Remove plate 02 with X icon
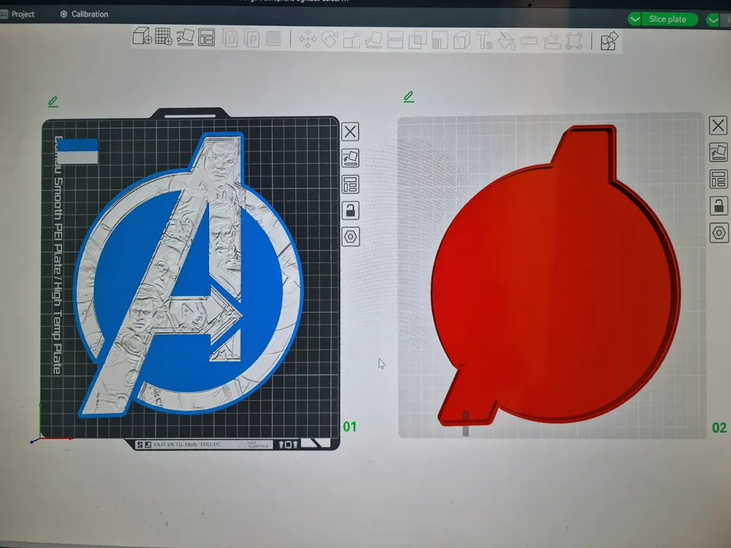 tap(718, 126)
